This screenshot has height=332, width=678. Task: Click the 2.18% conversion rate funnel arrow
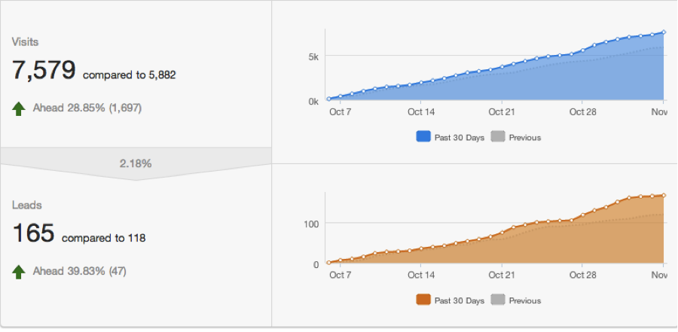136,163
